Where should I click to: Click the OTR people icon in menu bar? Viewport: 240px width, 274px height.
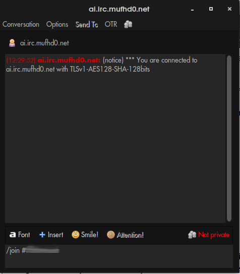pos(128,24)
